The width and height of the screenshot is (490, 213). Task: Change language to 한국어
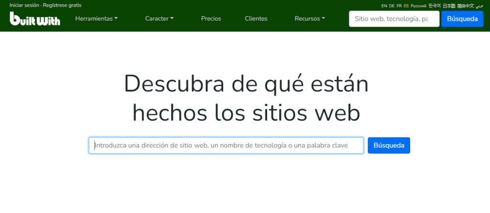click(x=434, y=6)
